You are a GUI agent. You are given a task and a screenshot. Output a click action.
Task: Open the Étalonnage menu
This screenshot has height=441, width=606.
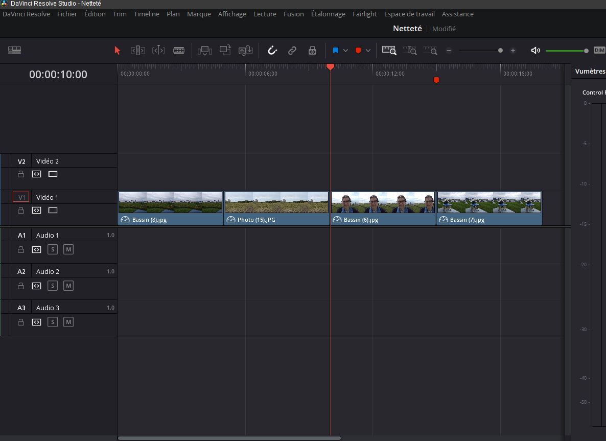coord(328,14)
